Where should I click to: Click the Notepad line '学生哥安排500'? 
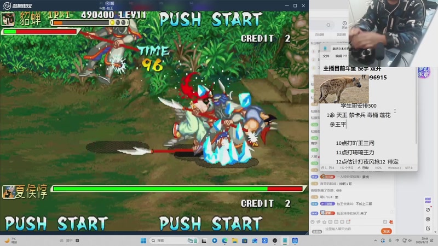point(359,106)
